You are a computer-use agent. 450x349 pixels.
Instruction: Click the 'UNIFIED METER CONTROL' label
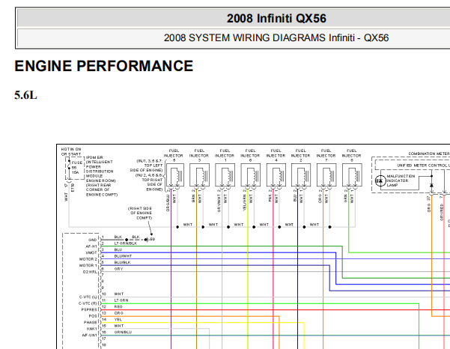[423, 166]
